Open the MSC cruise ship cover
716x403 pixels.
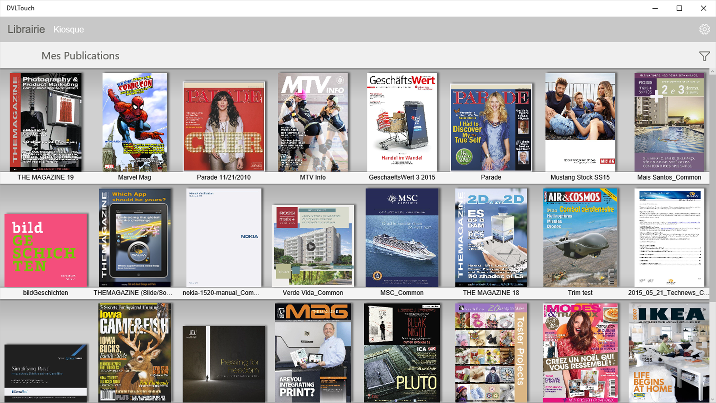click(402, 238)
